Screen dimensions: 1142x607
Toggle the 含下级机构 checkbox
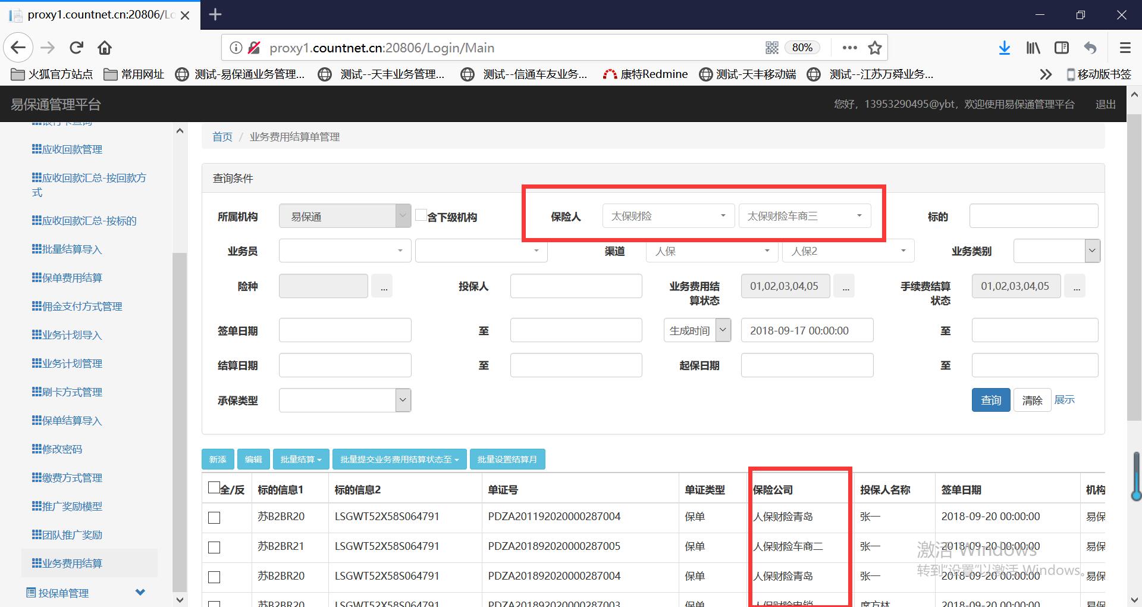point(421,215)
